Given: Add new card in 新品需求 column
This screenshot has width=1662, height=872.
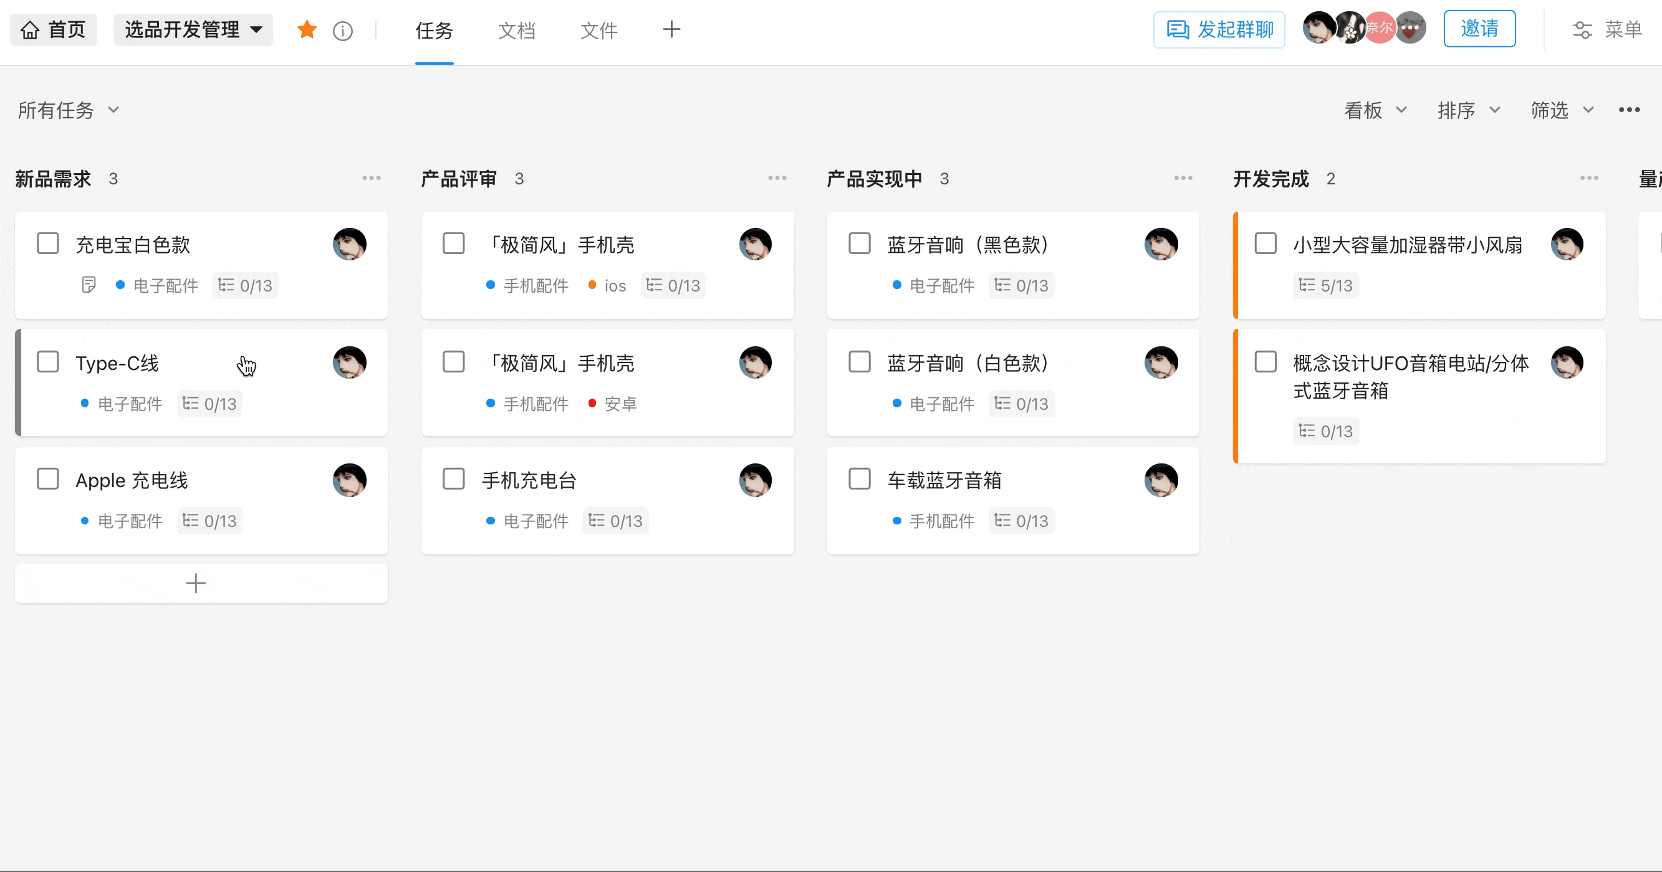Looking at the screenshot, I should coord(196,584).
